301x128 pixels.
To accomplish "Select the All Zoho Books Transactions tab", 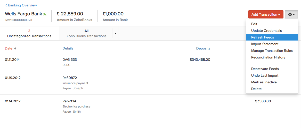I will 86,33.
